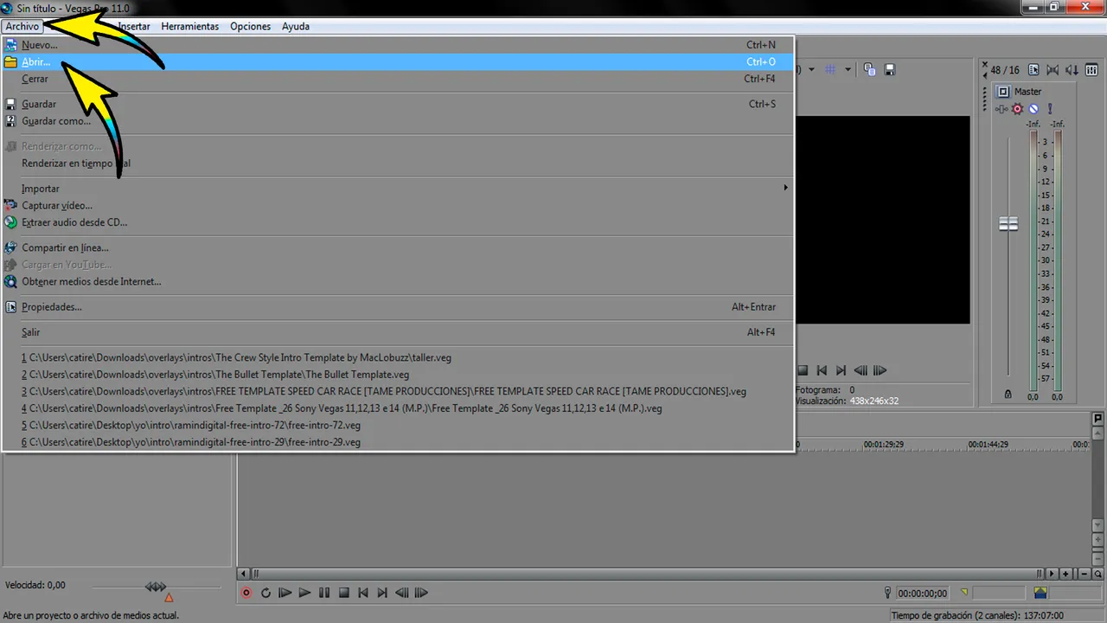Screen dimensions: 1107x623
Task: Stop playback in the video preview
Action: pyautogui.click(x=803, y=370)
